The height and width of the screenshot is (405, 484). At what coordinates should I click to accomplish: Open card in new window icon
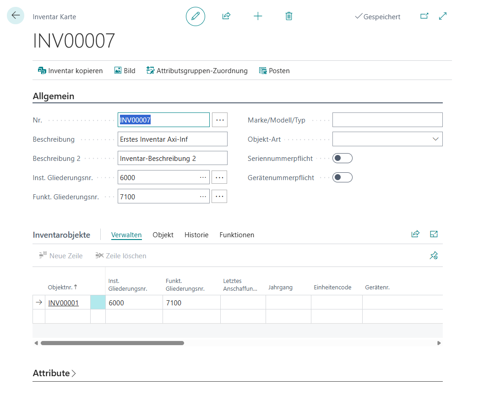pyautogui.click(x=424, y=16)
